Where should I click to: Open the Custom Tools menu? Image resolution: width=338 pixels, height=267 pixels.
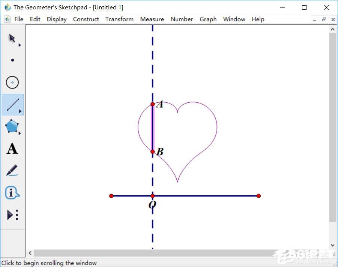pos(12,215)
